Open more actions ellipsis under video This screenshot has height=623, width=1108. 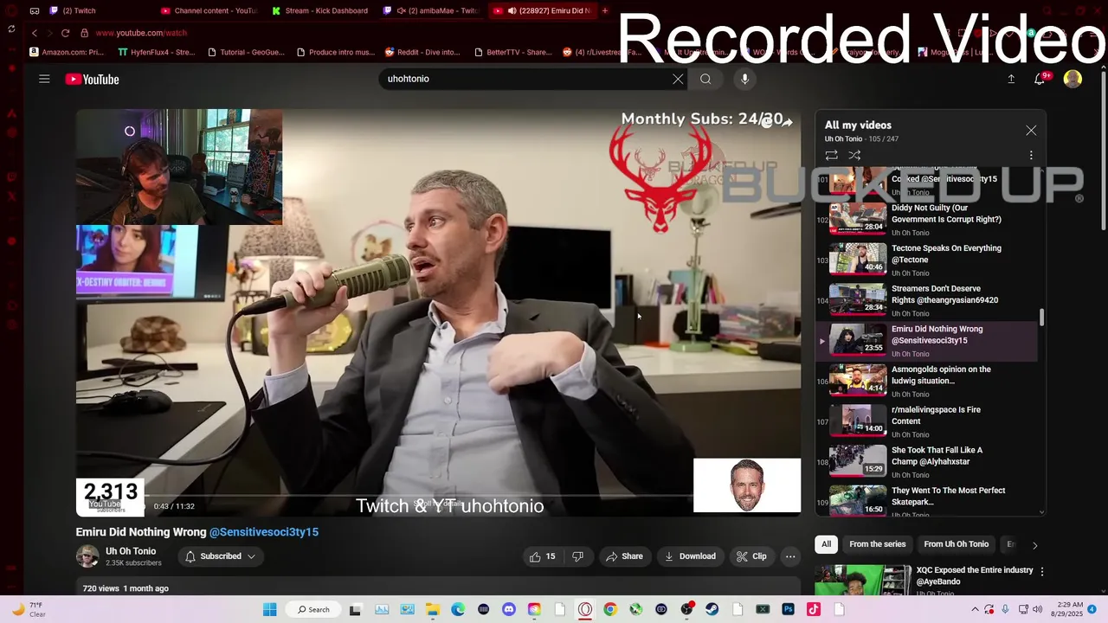(x=790, y=556)
